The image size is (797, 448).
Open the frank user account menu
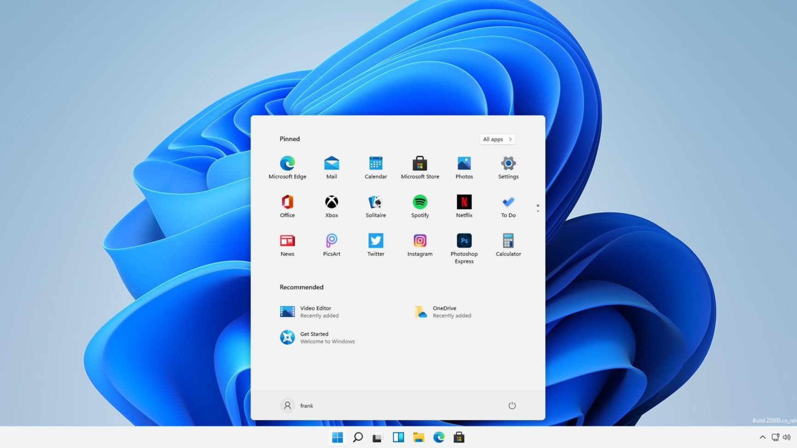pyautogui.click(x=297, y=406)
